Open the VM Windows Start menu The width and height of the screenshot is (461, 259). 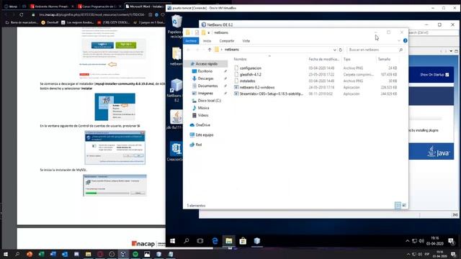click(173, 241)
